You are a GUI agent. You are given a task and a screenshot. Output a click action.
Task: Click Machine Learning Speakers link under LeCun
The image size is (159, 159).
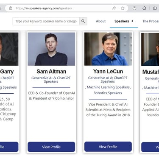[108, 87]
